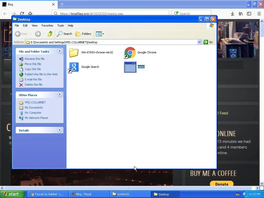Open browser library icon

tap(241, 14)
